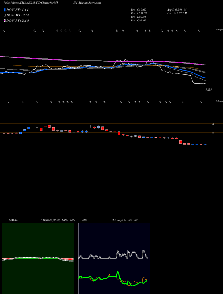This screenshot has height=294, width=223.
Task: Click the 'Pre H: 0.63' high value
Action: 139,13
